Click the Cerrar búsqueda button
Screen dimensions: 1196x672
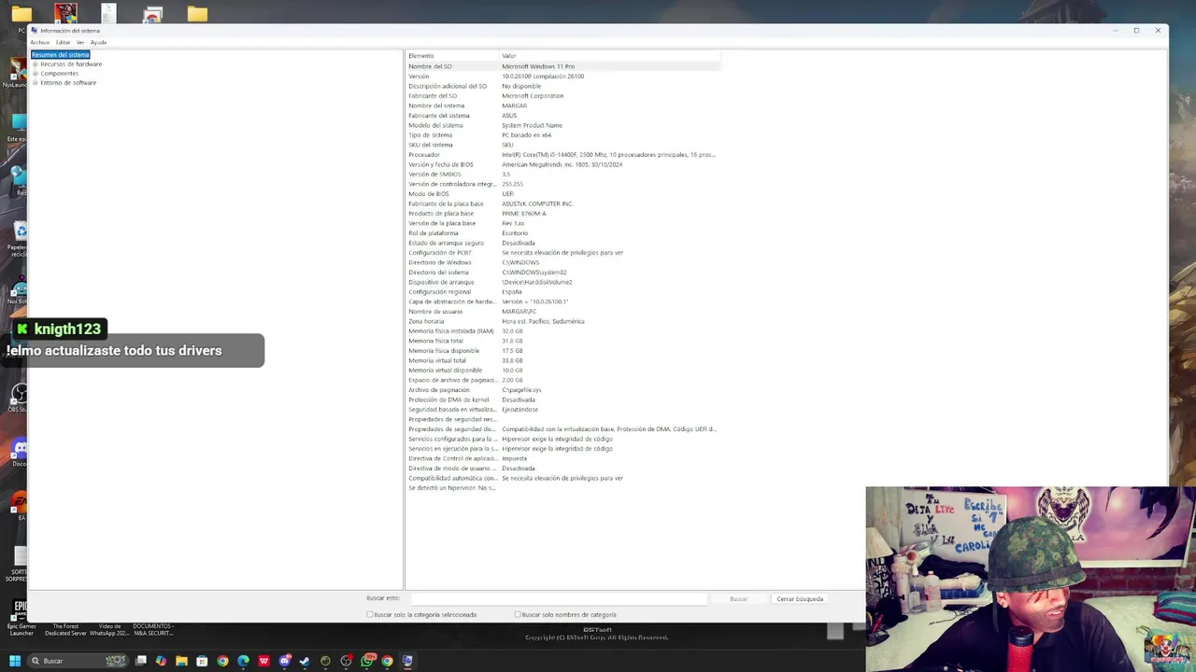pos(800,598)
